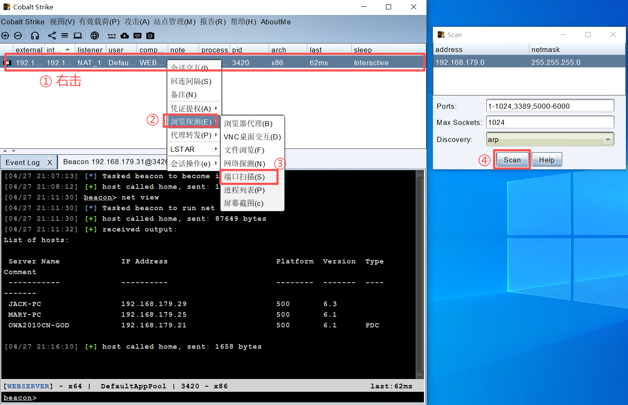Click console scrollbar up arrow

pos(420,174)
